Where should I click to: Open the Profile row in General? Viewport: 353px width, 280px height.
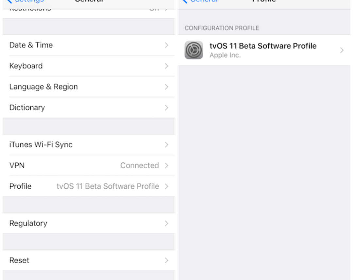point(89,186)
